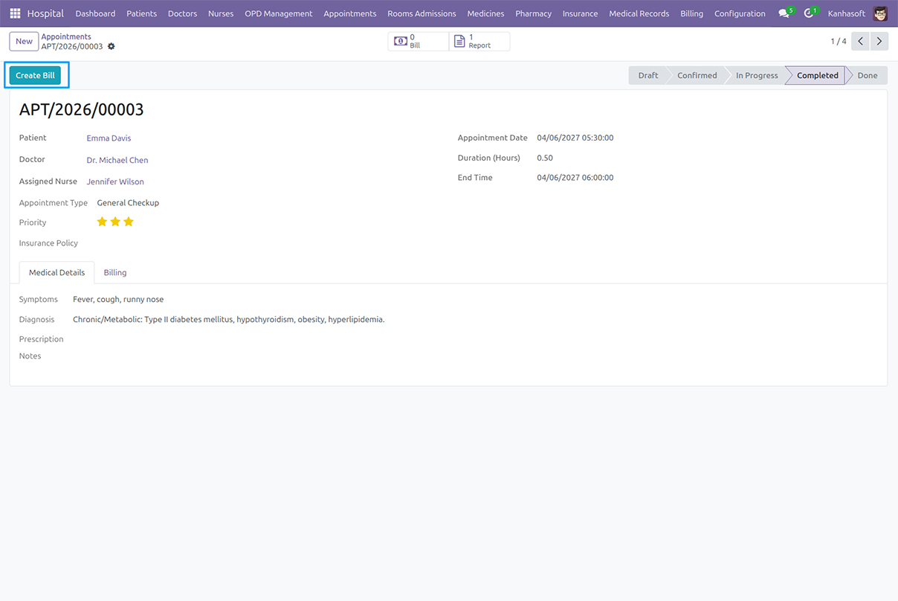This screenshot has height=601, width=898.
Task: Open the Rooms Admissions menu
Action: pos(421,13)
